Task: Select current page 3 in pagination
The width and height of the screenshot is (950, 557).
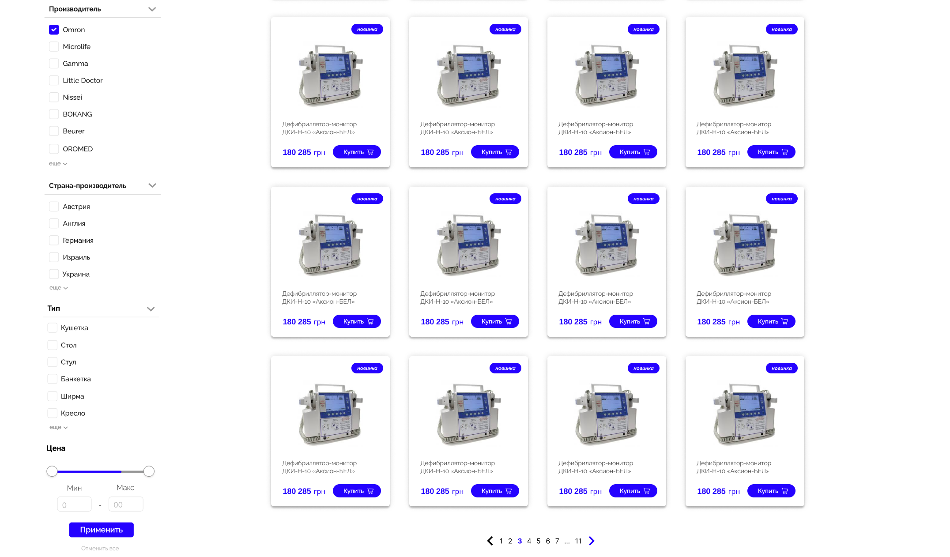Action: [x=520, y=541]
